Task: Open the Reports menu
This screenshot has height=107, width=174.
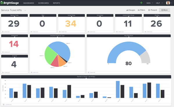Action: tap(56, 3)
